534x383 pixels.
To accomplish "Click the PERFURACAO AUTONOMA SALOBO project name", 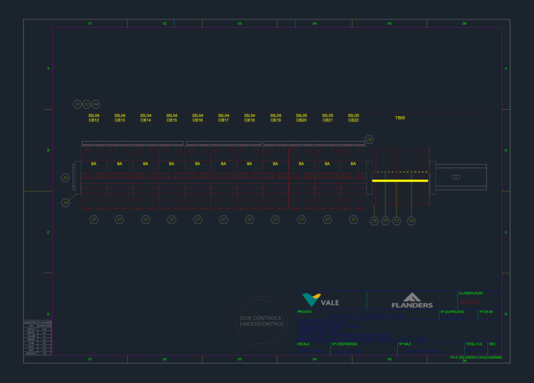I will pos(366,316).
